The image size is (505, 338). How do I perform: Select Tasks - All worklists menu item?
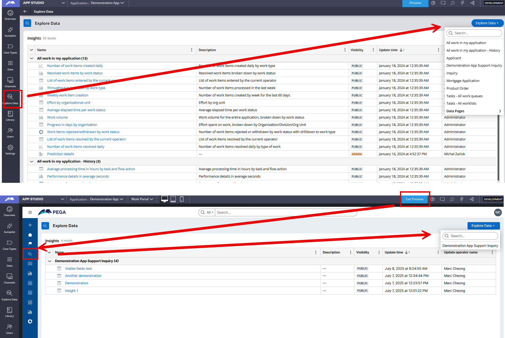461,104
